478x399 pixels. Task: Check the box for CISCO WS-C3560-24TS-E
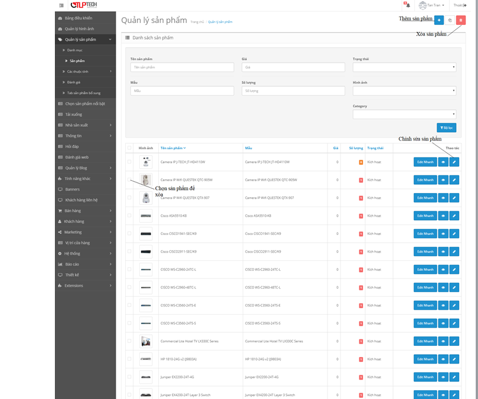pos(129,305)
